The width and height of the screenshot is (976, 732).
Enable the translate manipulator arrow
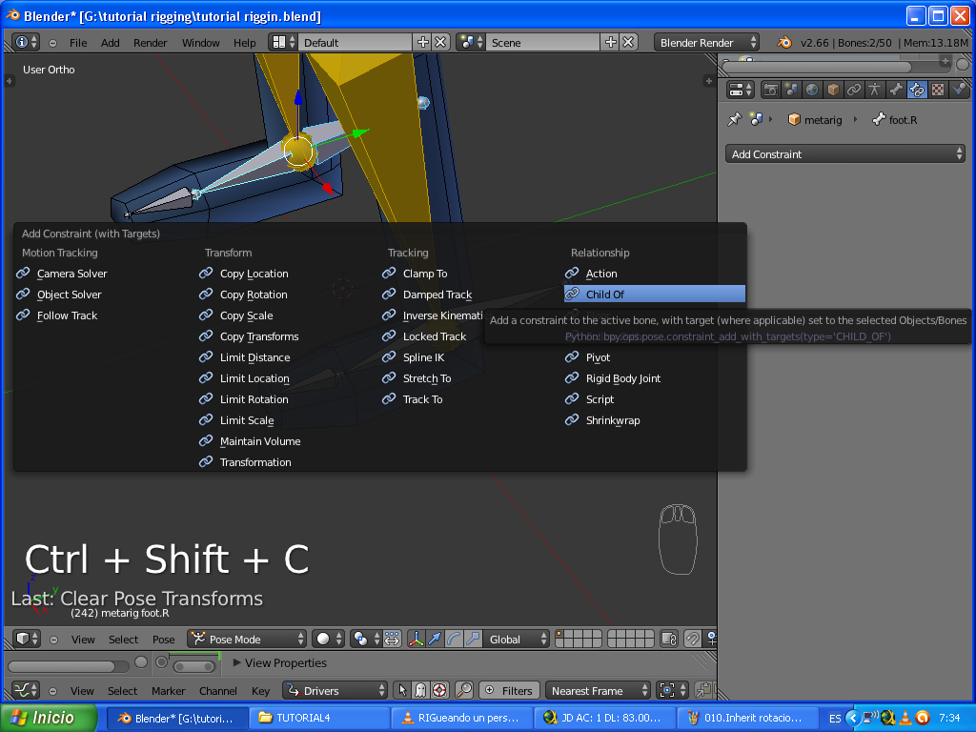pyautogui.click(x=435, y=639)
